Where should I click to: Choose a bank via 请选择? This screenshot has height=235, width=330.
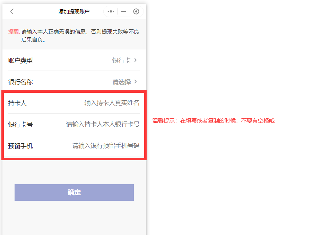pos(121,82)
